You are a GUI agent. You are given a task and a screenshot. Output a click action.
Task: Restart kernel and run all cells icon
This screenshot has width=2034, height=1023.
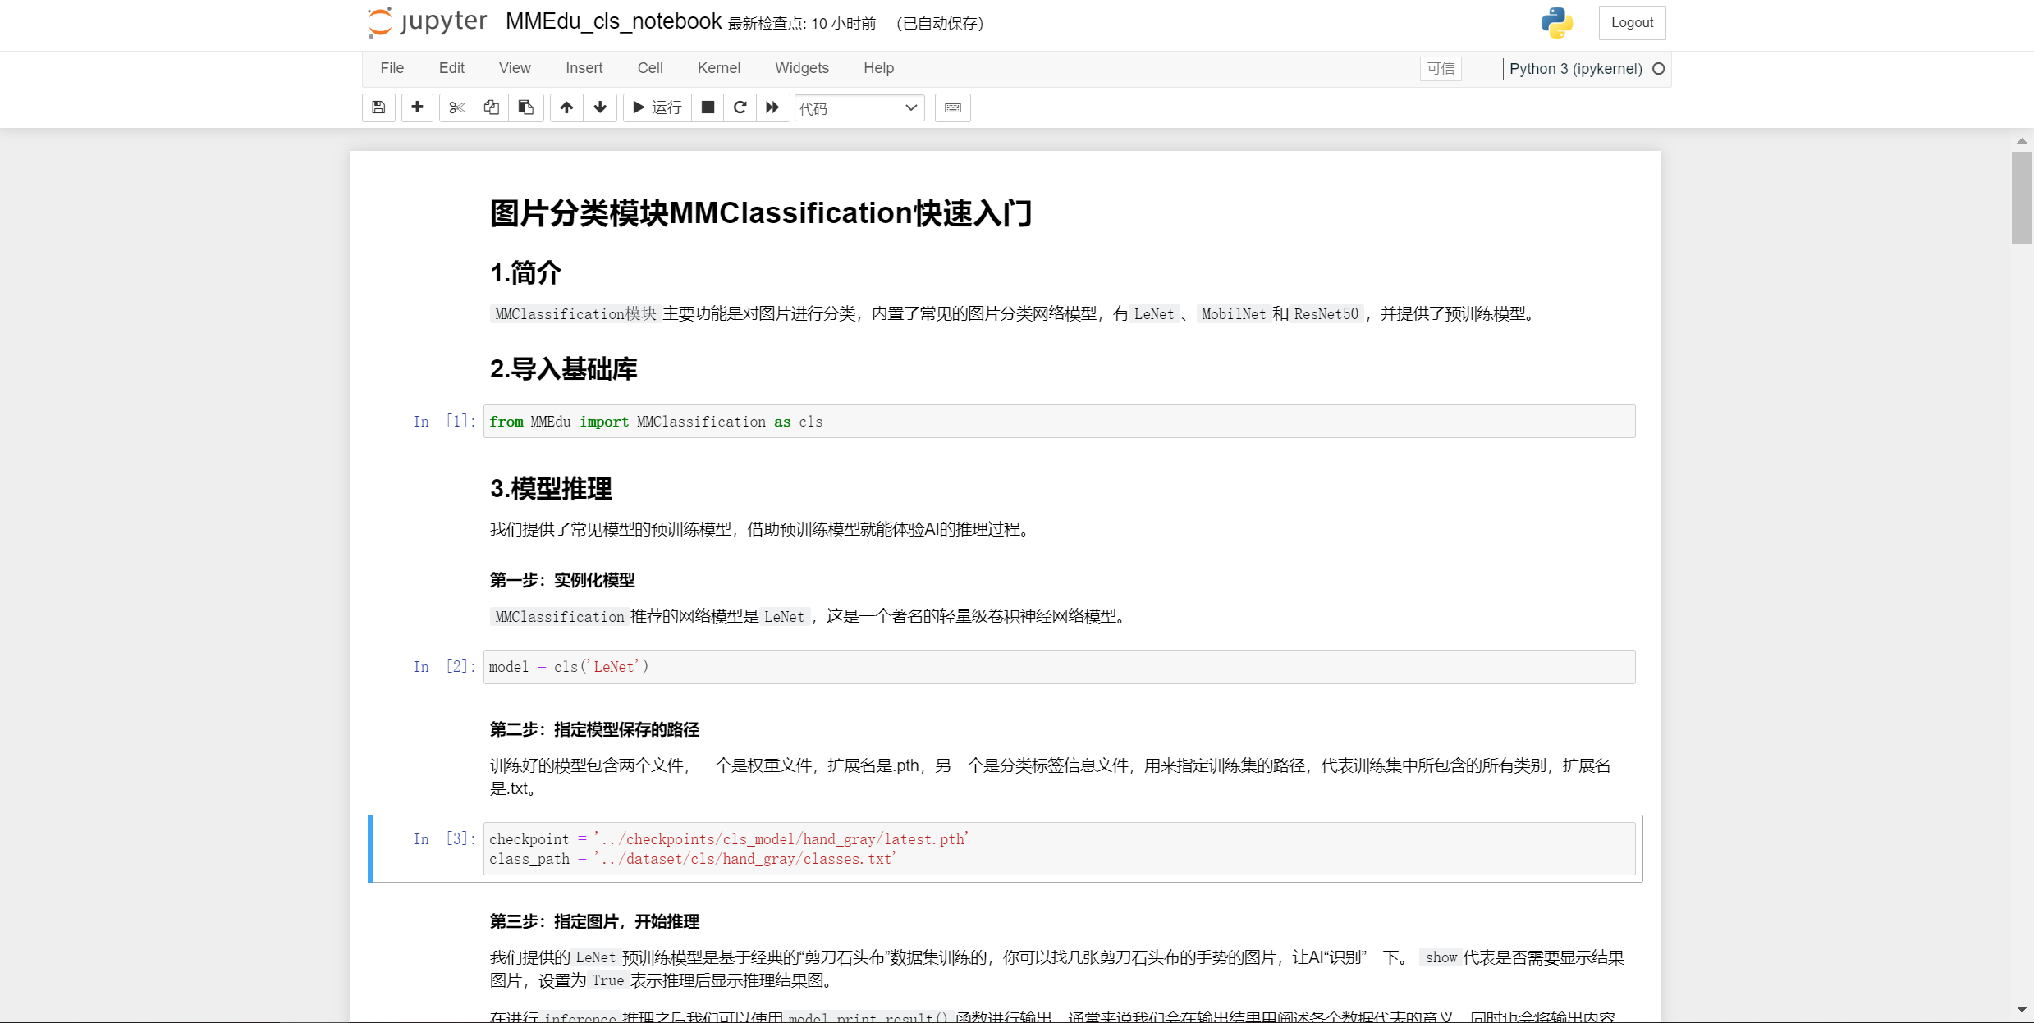772,107
